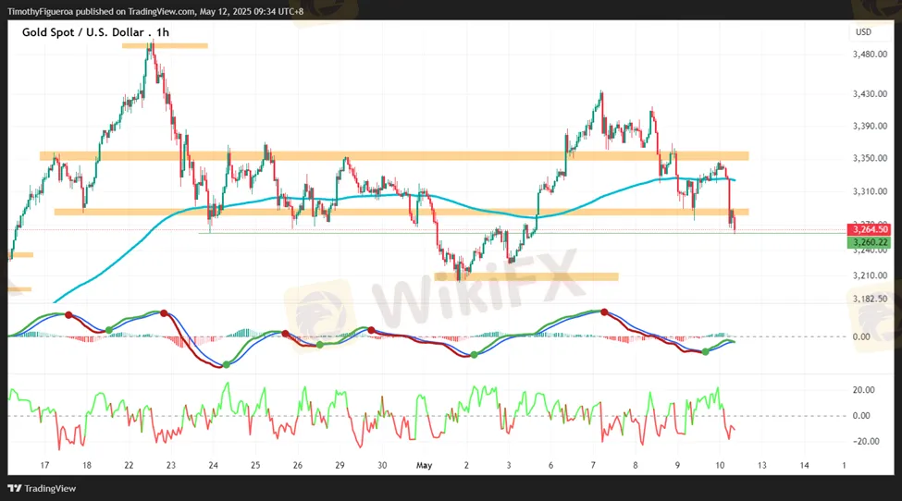Select the orange zone above the 3,480 peak

click(164, 44)
